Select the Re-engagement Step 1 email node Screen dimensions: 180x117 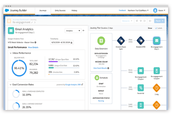pos(156,41)
